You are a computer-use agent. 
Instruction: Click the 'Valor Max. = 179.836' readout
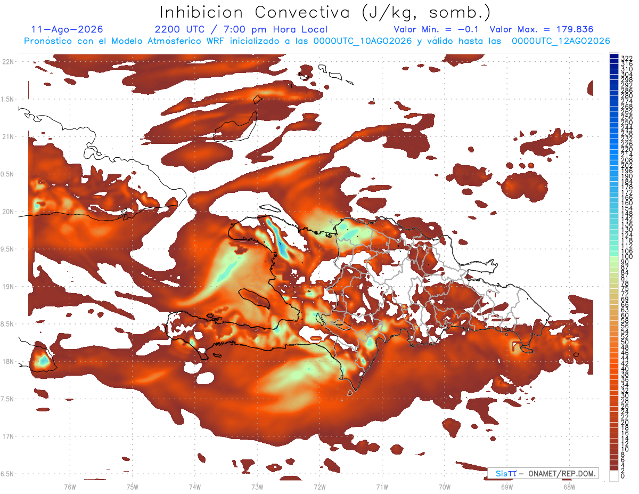pos(542,29)
